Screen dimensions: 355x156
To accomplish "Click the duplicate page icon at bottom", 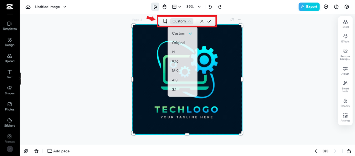I will pyautogui.click(x=26, y=151).
